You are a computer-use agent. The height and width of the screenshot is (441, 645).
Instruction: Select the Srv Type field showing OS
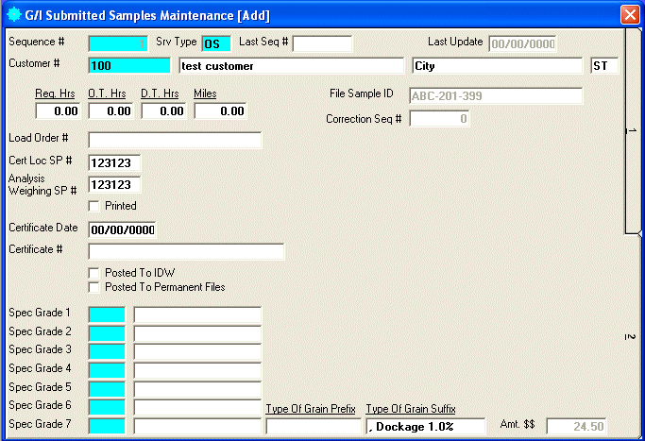point(216,43)
